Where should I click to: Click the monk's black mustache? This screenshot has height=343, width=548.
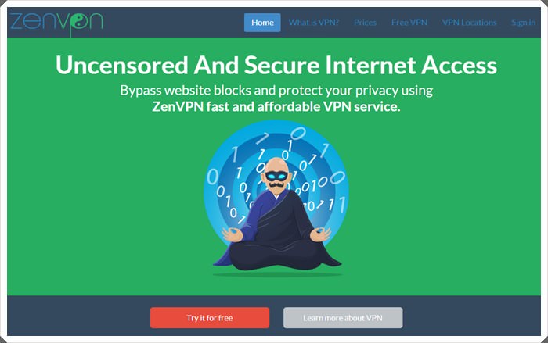(276, 184)
